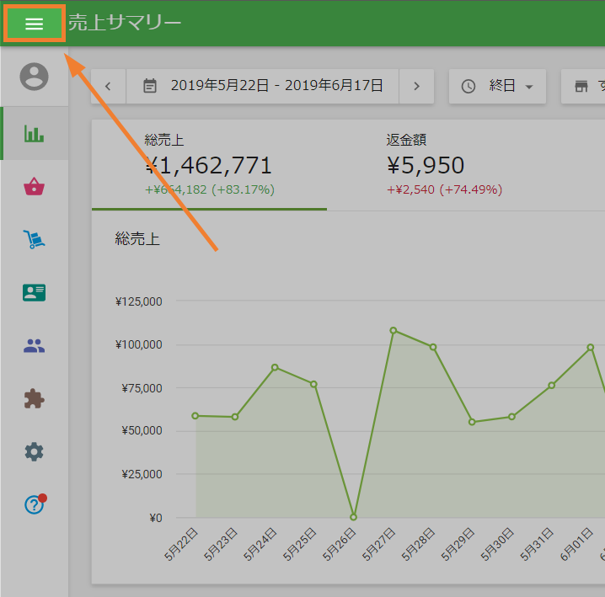Open the items shopping basket icon
The image size is (605, 597).
pyautogui.click(x=35, y=187)
